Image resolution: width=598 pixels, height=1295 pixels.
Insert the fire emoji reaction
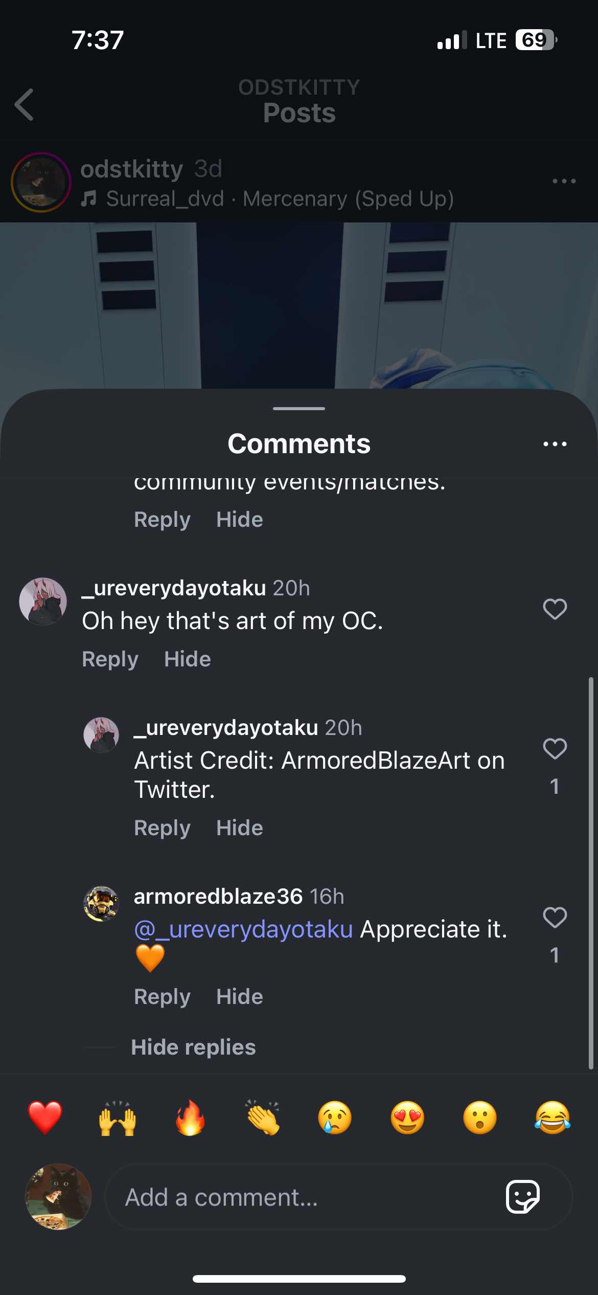[x=190, y=1118]
